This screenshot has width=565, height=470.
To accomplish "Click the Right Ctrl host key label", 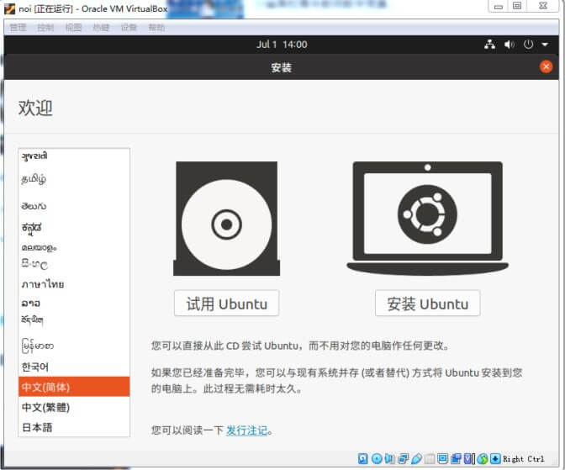I will point(524,459).
